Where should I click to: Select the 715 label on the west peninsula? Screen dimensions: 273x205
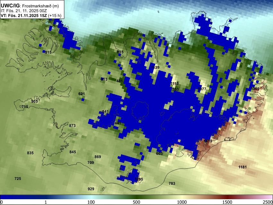[x=25, y=107]
